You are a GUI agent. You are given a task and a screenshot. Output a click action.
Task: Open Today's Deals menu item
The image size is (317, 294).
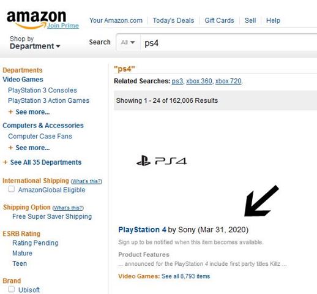[x=173, y=20]
